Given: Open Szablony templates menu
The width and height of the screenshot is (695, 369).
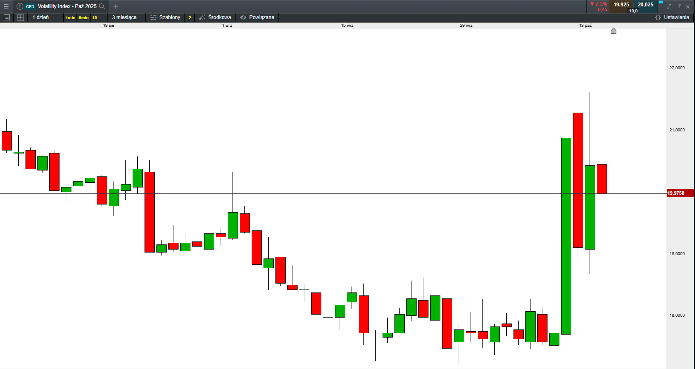Looking at the screenshot, I should (x=165, y=17).
